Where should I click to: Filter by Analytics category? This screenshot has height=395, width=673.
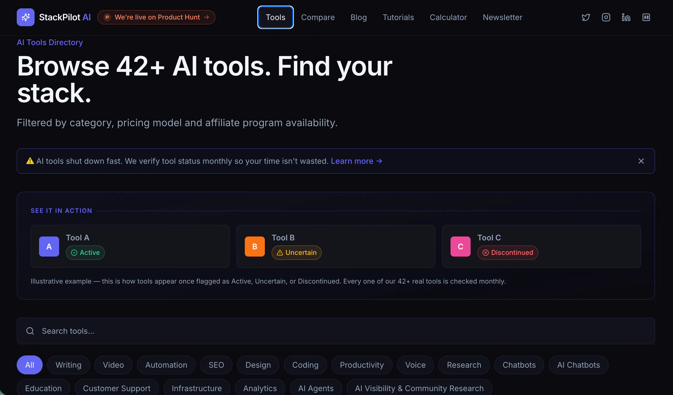click(x=260, y=388)
